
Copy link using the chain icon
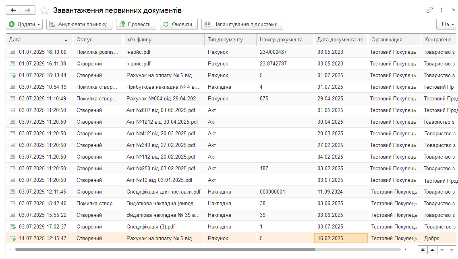pyautogui.click(x=430, y=10)
